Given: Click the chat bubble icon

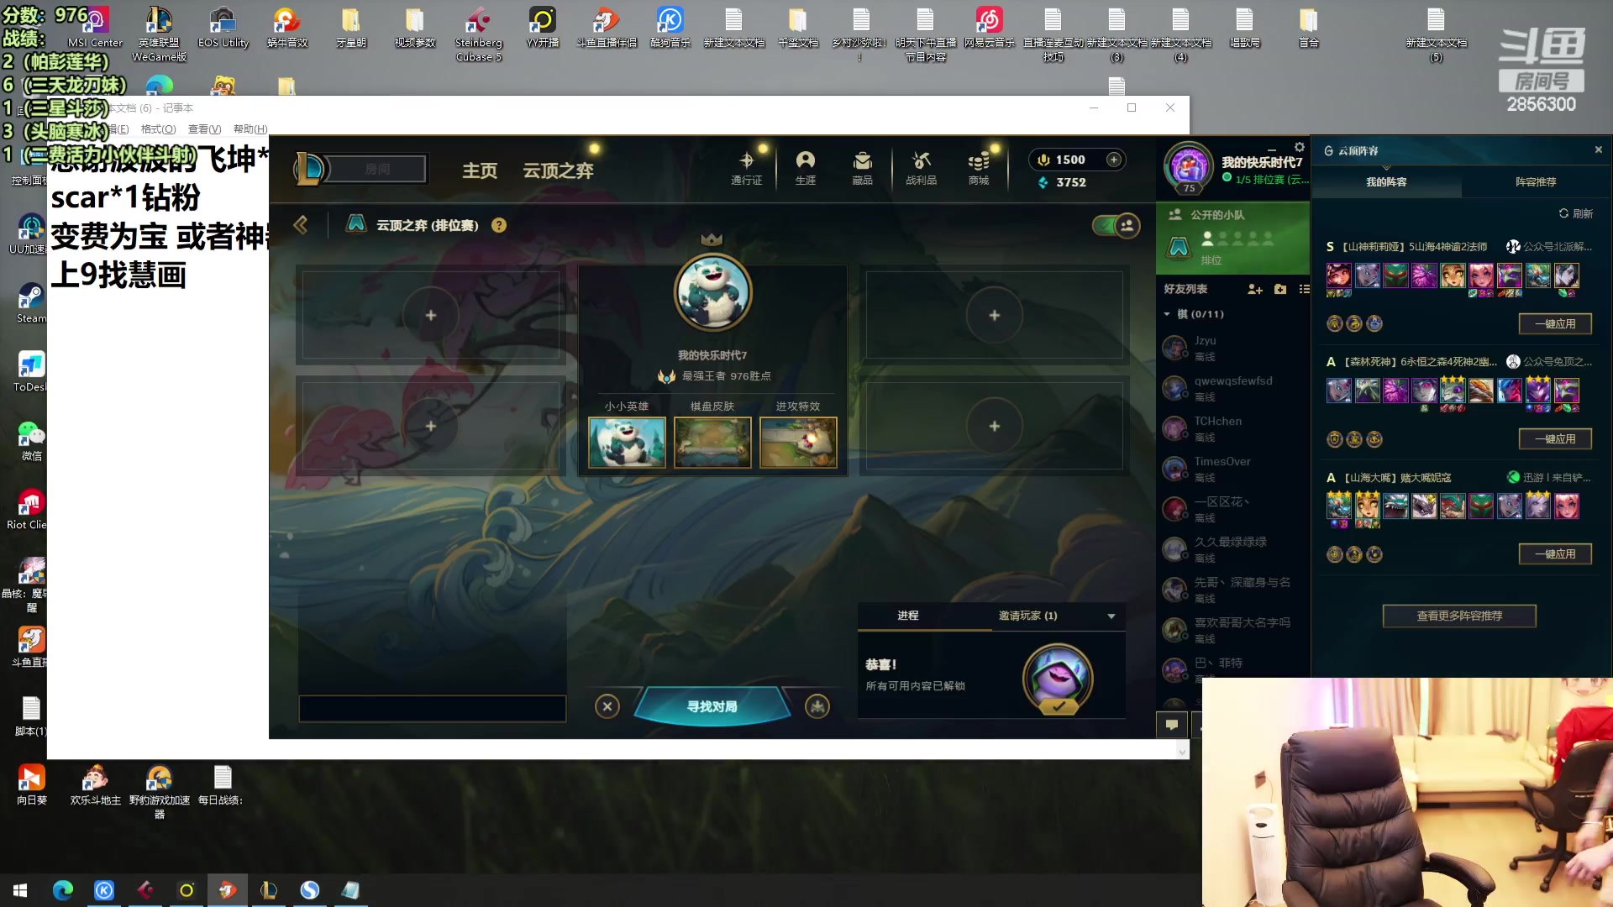Looking at the screenshot, I should point(1172,724).
